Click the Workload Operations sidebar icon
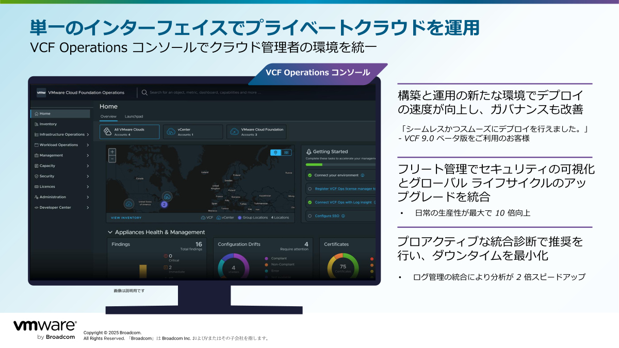 [x=36, y=145]
